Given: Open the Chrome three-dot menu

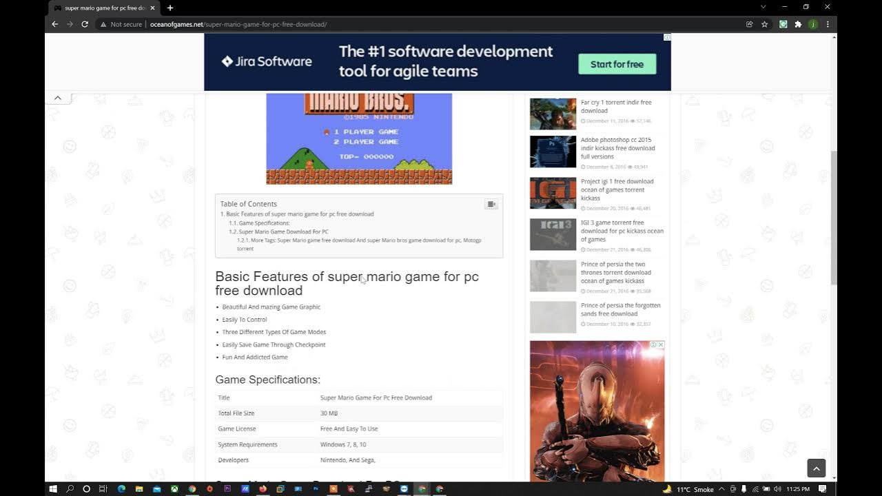Looking at the screenshot, I should coord(828,24).
